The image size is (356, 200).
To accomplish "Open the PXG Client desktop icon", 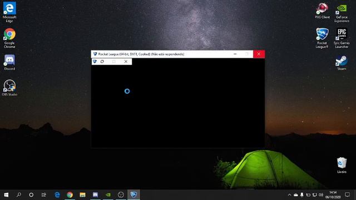I will coord(322,11).
